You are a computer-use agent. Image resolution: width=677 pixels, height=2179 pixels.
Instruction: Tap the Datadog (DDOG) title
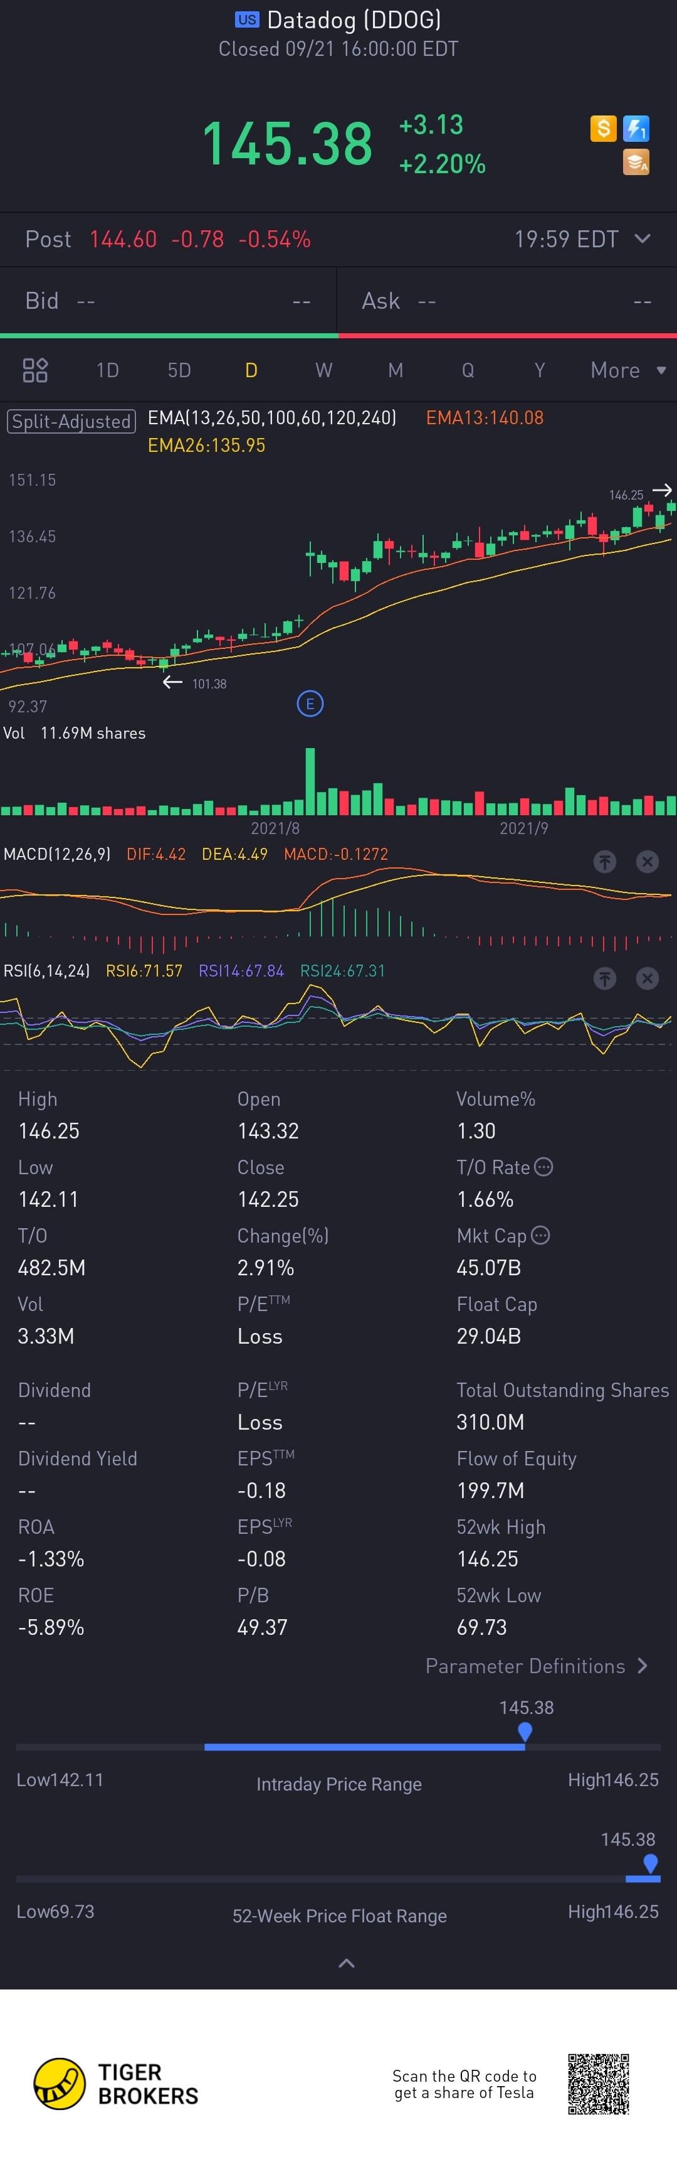[354, 19]
